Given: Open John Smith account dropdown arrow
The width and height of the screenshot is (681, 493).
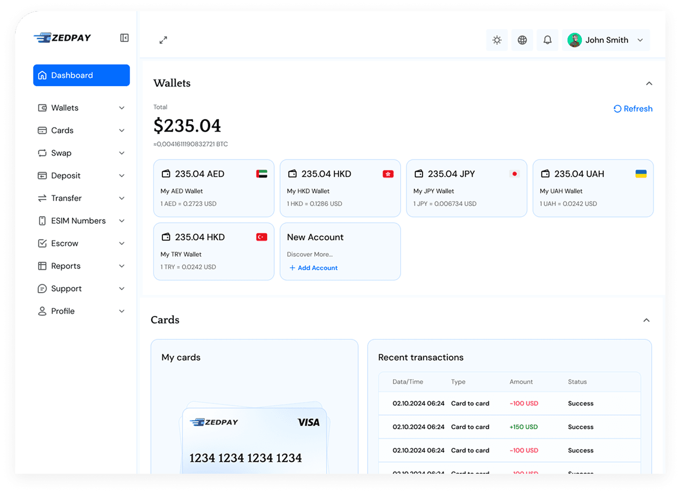Looking at the screenshot, I should point(641,40).
